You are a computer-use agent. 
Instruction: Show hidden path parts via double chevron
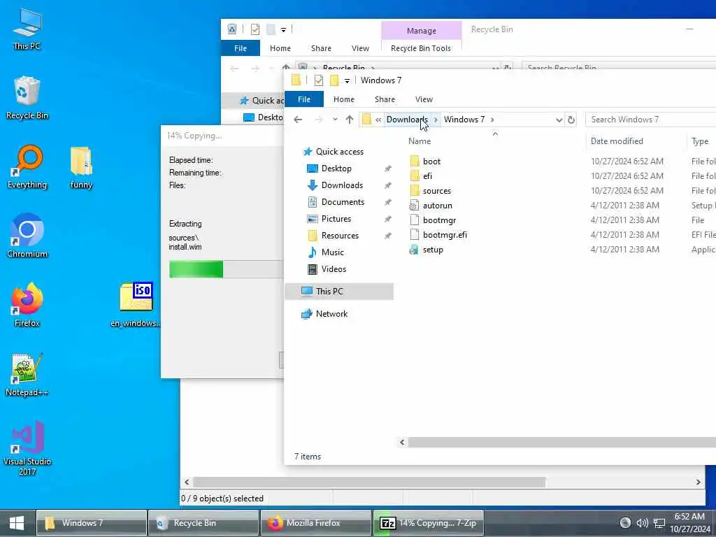pyautogui.click(x=378, y=120)
